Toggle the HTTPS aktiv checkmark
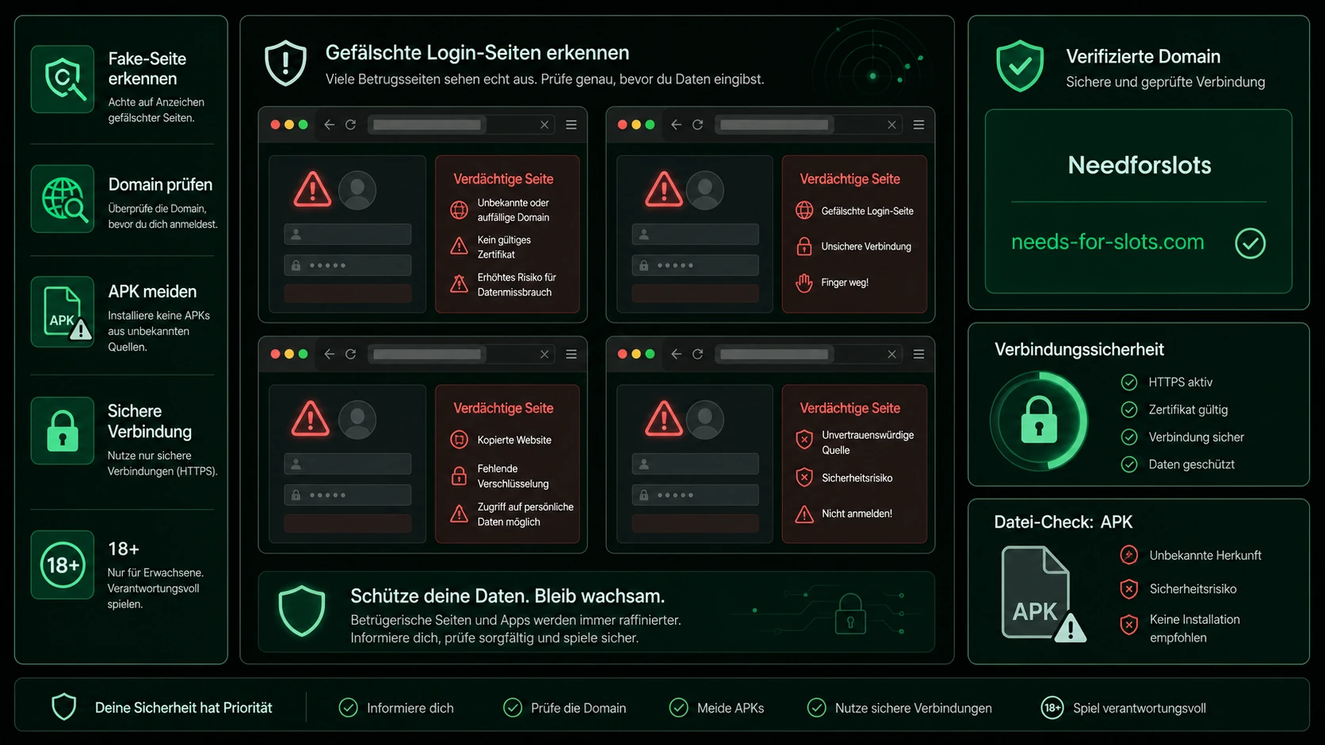 click(1129, 382)
